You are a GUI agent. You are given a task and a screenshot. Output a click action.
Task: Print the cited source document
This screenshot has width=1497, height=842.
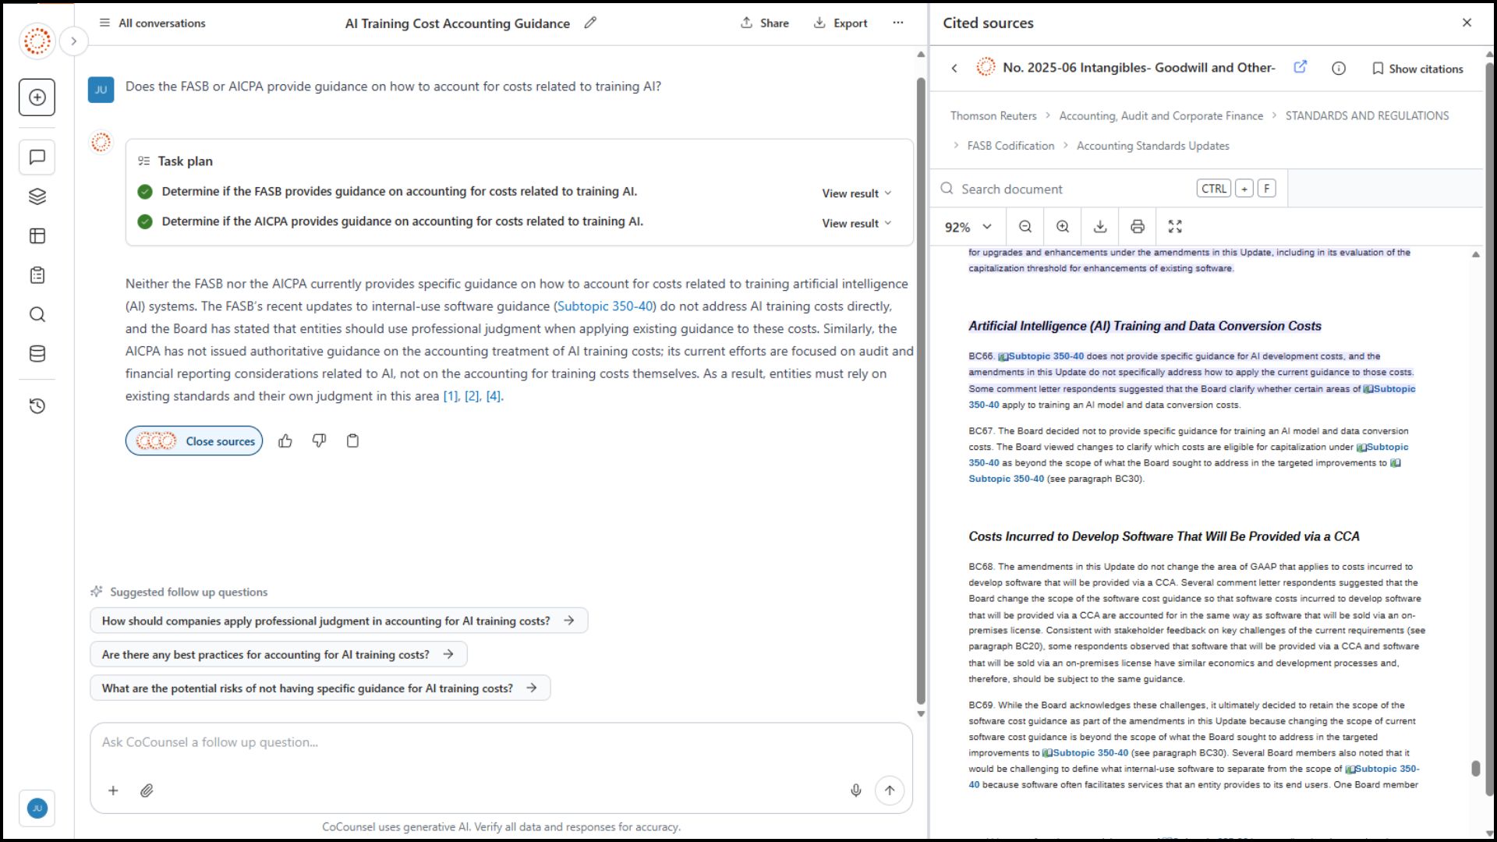[1138, 227]
